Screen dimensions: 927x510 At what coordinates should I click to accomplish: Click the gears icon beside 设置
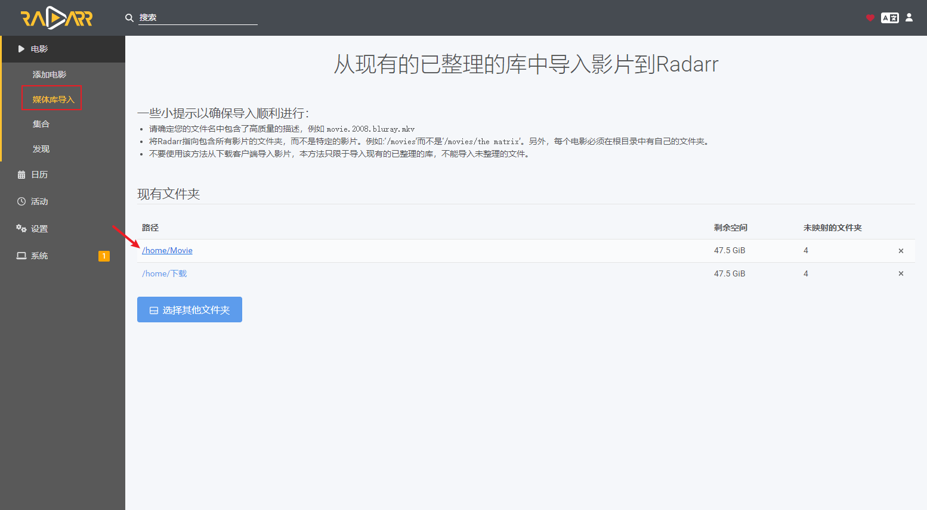tap(21, 228)
